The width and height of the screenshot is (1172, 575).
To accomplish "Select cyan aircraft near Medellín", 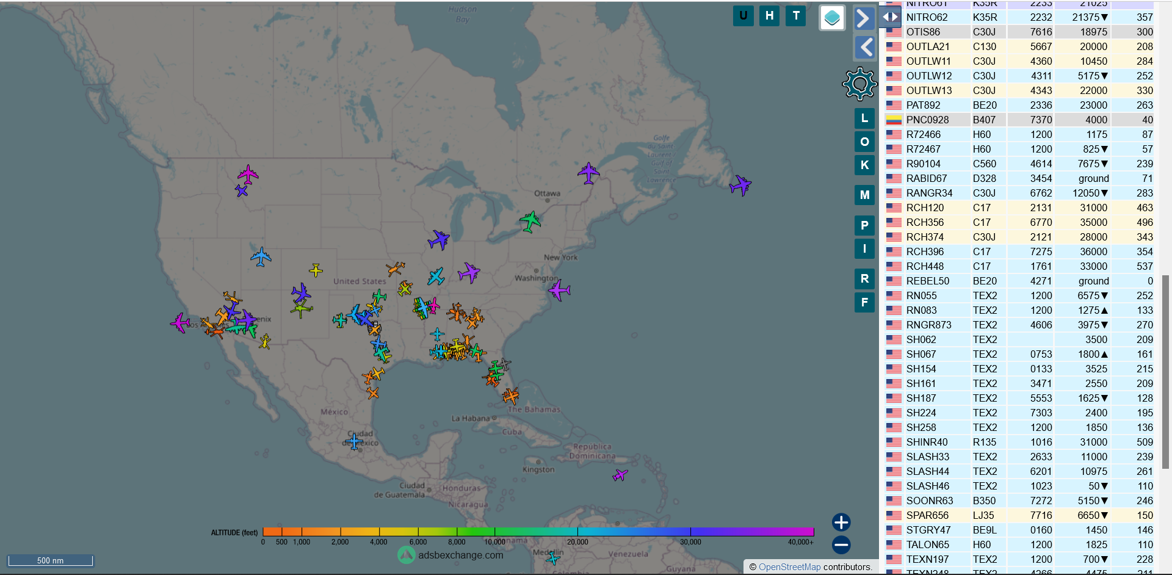I will pos(553,558).
